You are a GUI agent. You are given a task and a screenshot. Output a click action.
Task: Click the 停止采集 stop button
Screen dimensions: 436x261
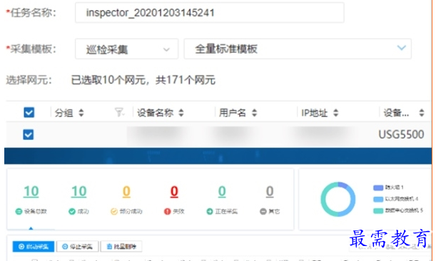(77, 246)
